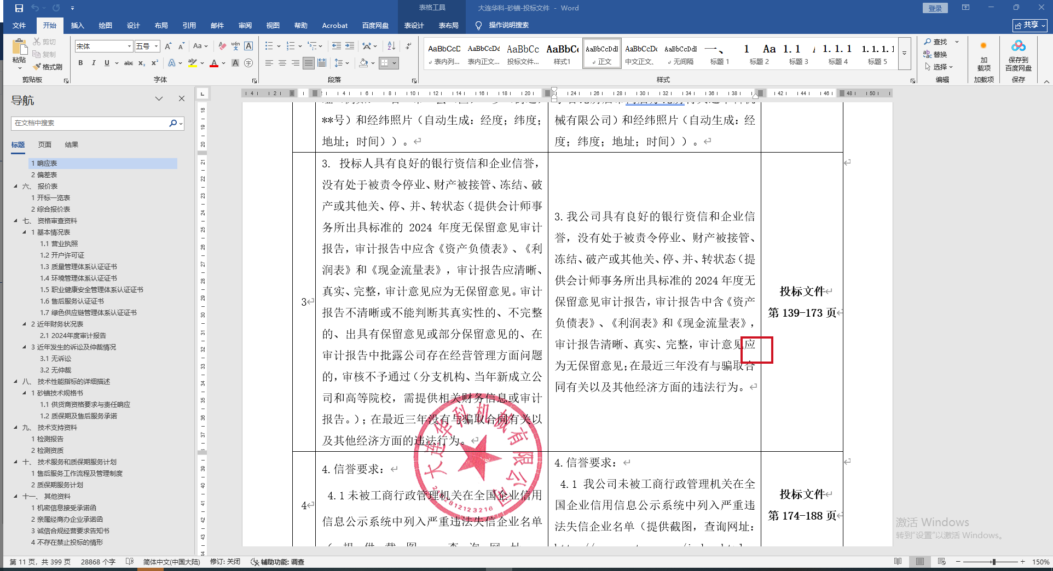Viewport: 1053px width, 571px height.
Task: Go to heading 2.1 2024年度审计报告
Action: click(73, 335)
